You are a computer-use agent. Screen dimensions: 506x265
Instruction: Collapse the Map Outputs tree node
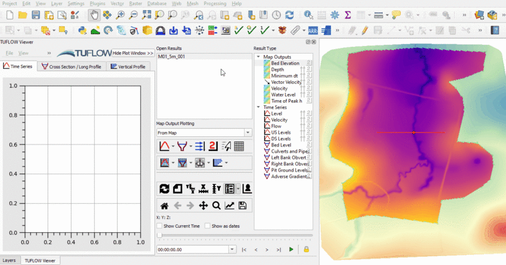point(258,57)
